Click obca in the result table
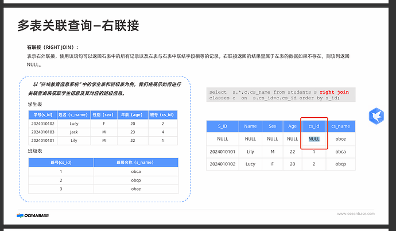396x231 pixels. [x=340, y=152]
